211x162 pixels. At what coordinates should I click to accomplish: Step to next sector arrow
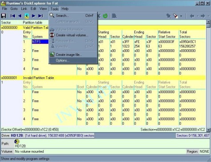pos(34,16)
